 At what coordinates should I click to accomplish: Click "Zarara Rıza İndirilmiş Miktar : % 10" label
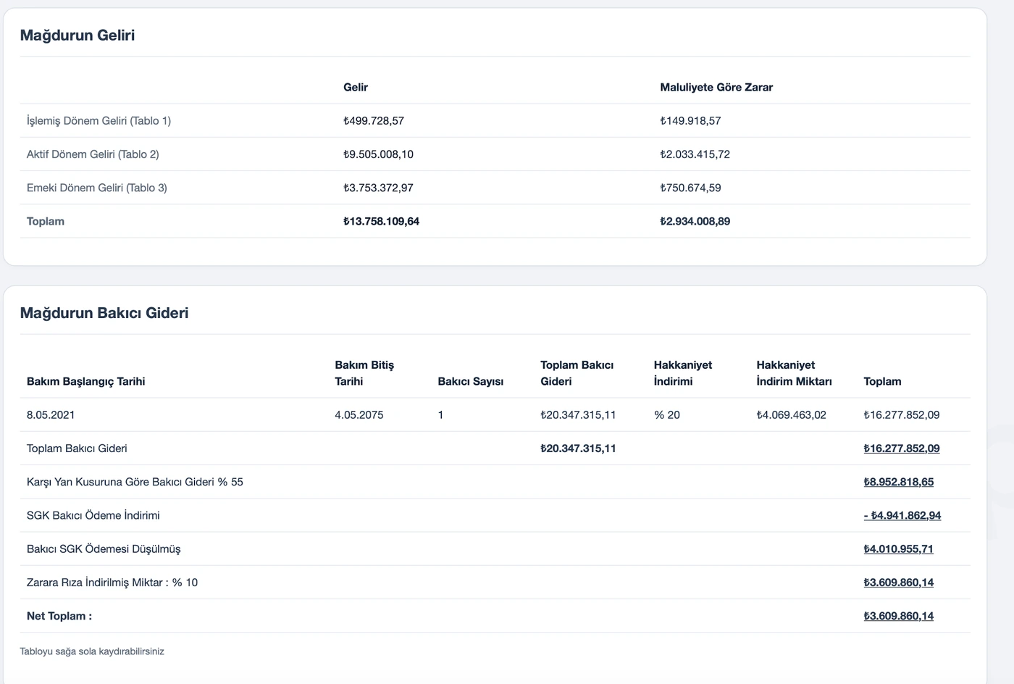(112, 583)
